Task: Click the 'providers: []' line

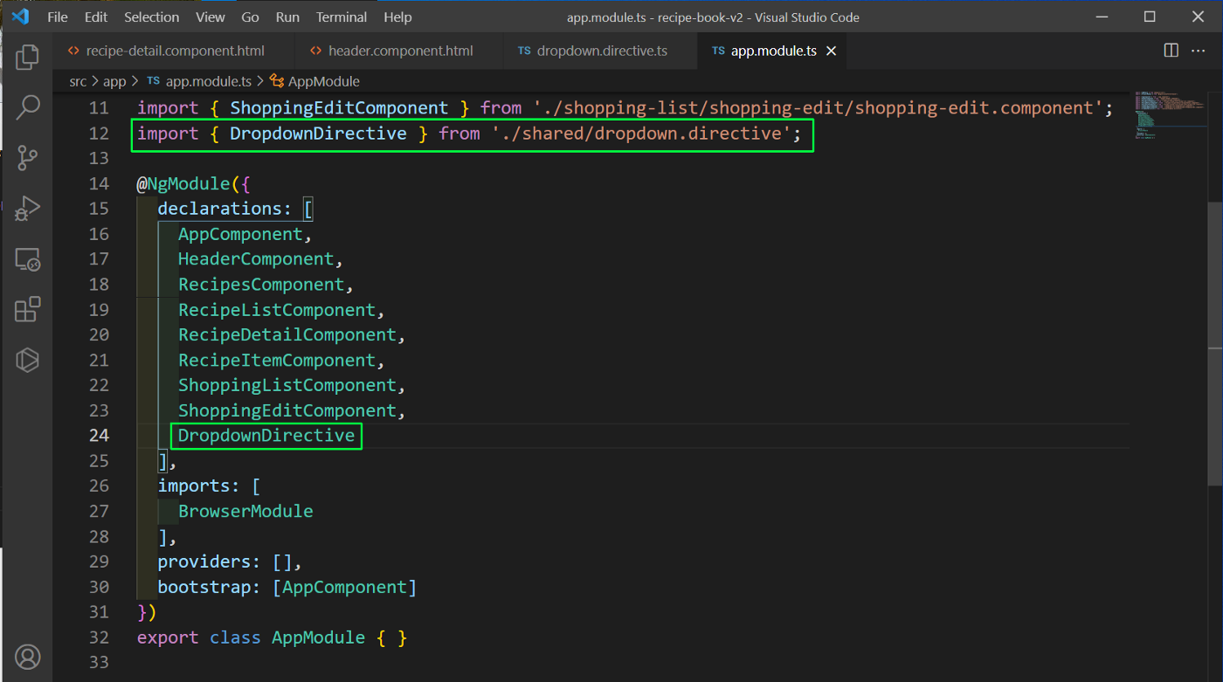Action: [230, 561]
